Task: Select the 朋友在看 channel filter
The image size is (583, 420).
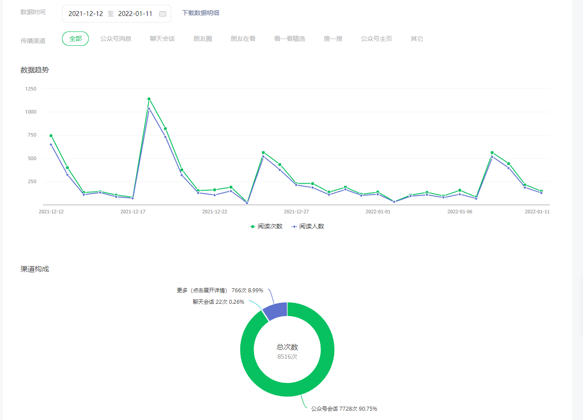Action: (x=243, y=39)
